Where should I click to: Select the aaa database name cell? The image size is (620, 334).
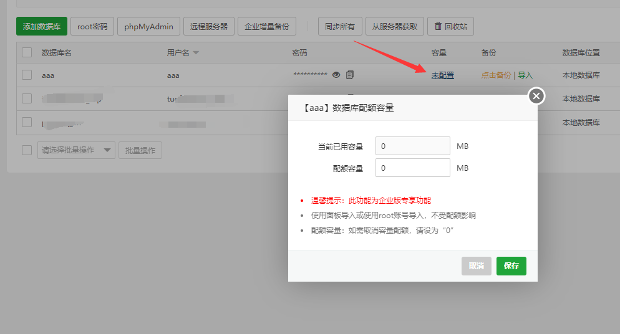click(x=48, y=75)
